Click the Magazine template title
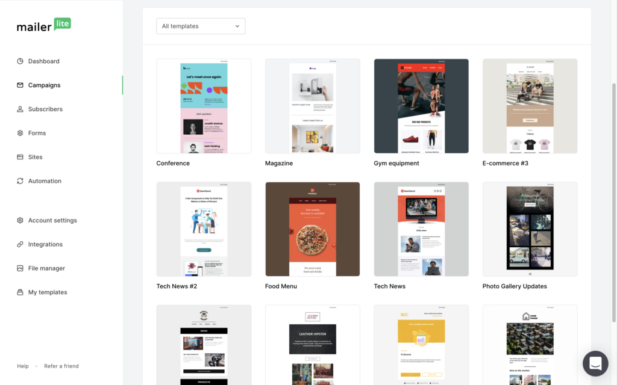 [279, 163]
